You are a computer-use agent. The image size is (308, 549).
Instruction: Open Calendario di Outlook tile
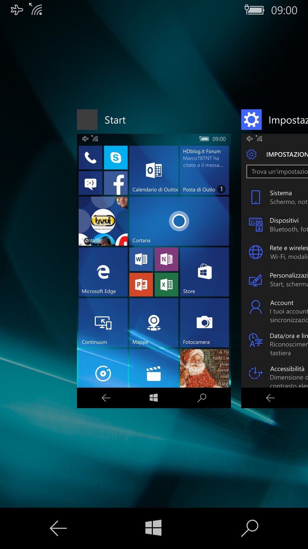point(154,170)
